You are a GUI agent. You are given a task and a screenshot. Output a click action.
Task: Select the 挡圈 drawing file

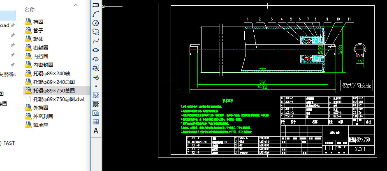tap(38, 22)
